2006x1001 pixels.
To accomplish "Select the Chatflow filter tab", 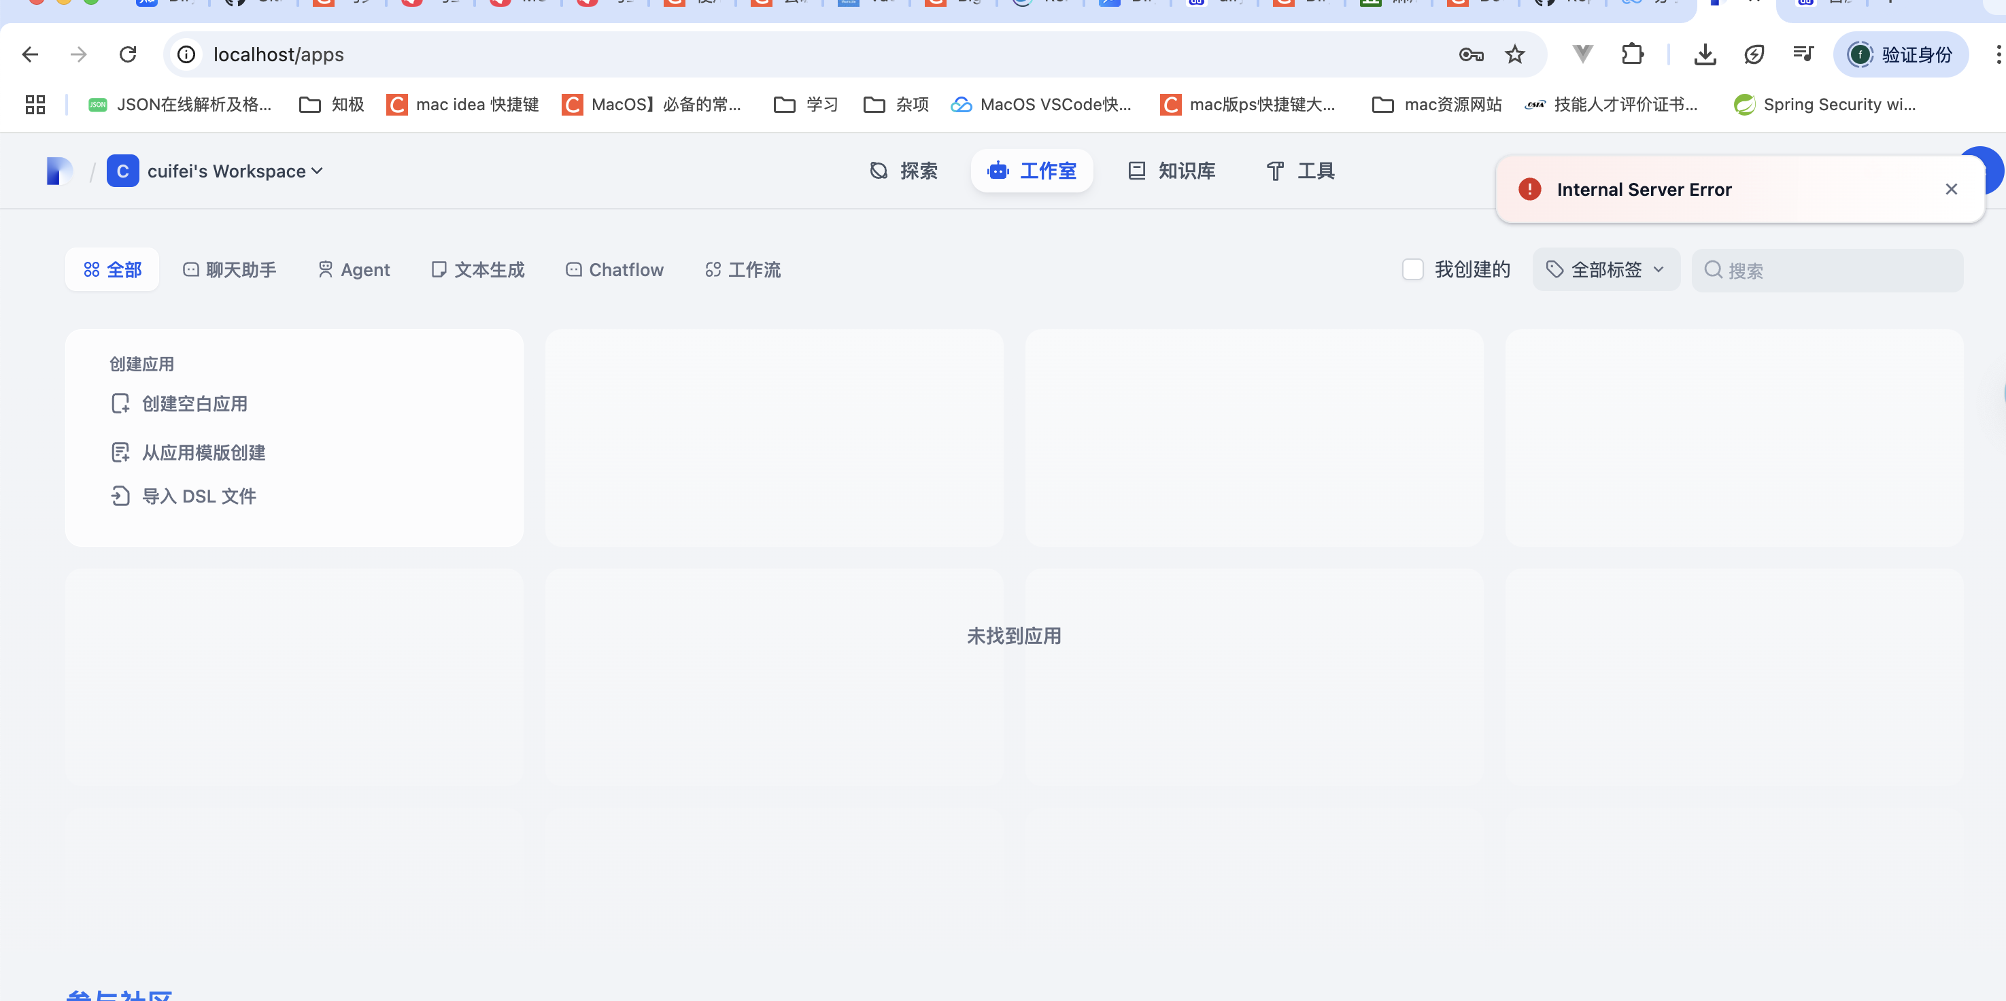I will coord(615,269).
